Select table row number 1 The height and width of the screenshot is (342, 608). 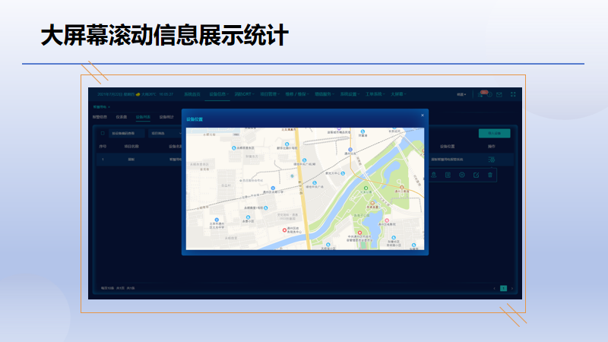point(306,160)
